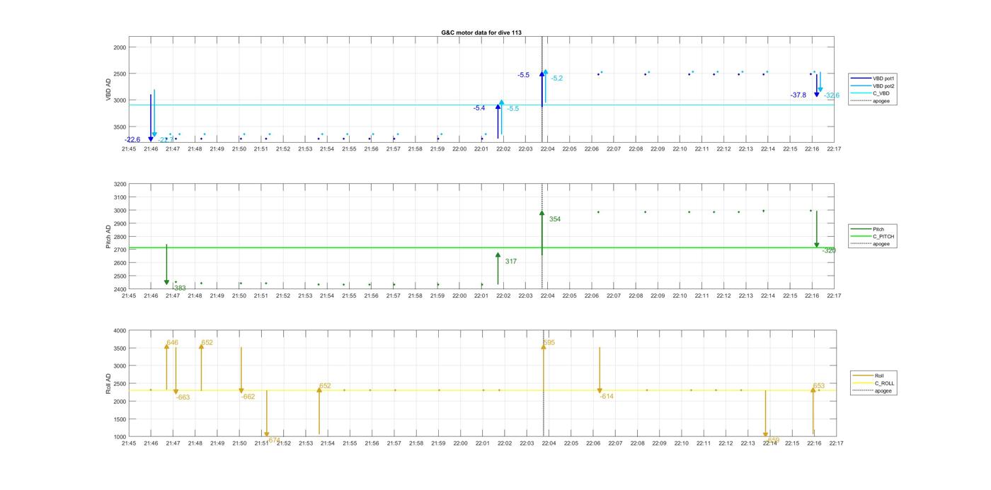Click "22:00" on the Roll plot x-axis
Image resolution: width=991 pixels, height=490 pixels.
tap(460, 443)
